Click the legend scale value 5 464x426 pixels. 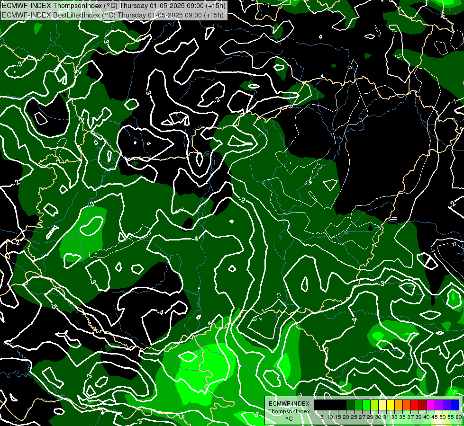(x=322, y=417)
